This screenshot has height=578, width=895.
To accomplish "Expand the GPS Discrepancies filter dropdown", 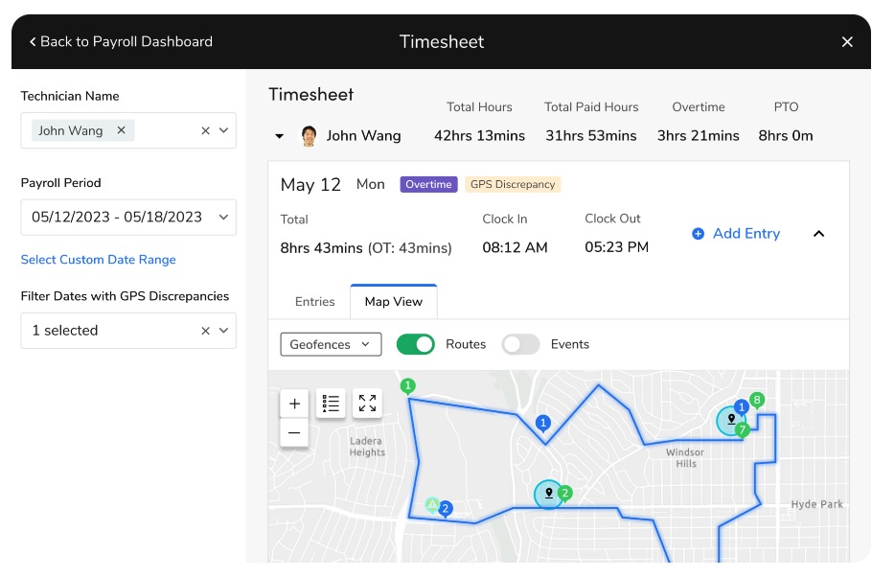I will pyautogui.click(x=224, y=331).
